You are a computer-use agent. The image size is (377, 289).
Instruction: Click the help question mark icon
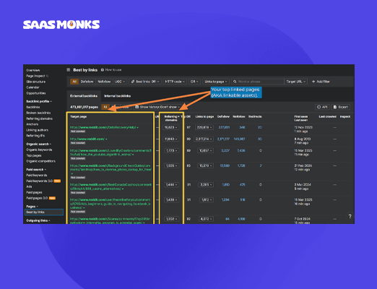tap(350, 216)
